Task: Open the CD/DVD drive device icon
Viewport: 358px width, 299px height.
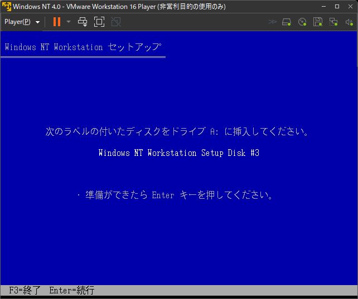Action: 302,22
